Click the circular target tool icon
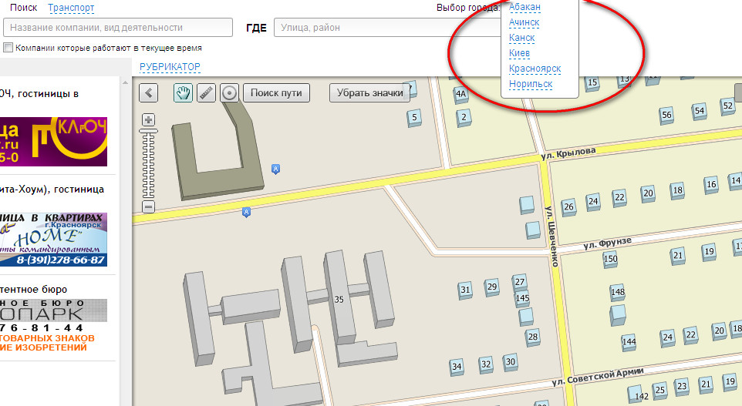 tap(229, 93)
